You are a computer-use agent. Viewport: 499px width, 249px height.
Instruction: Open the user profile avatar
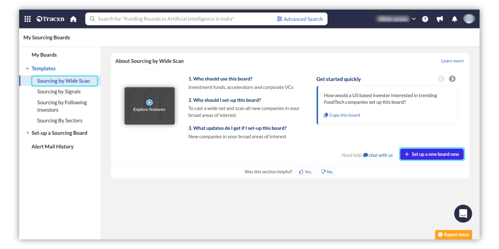point(469,19)
